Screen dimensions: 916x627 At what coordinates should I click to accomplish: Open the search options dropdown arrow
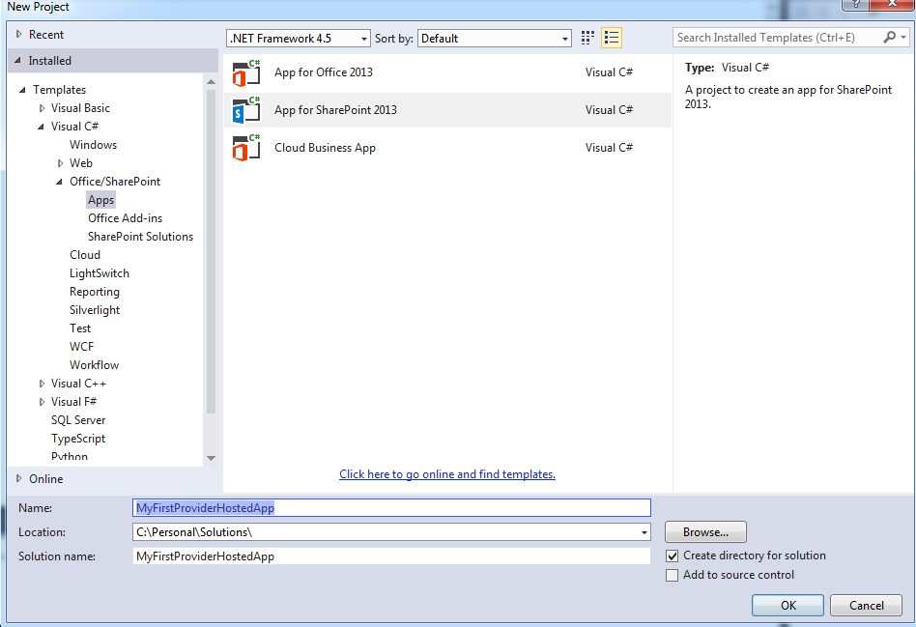903,38
